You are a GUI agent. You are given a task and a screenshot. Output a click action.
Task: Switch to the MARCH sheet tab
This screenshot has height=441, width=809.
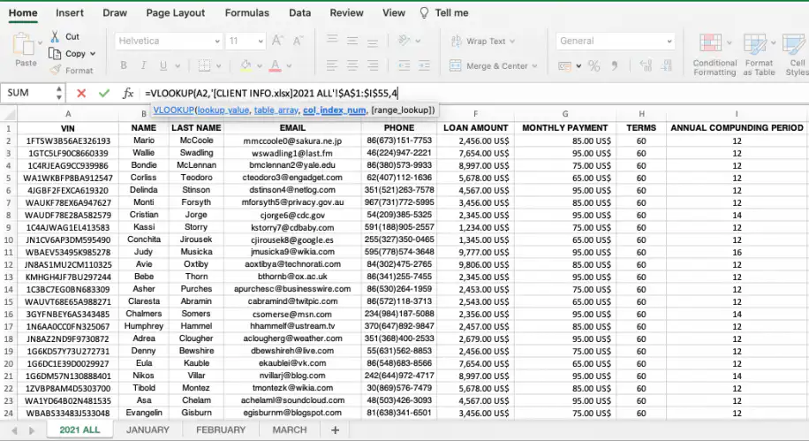coord(290,430)
